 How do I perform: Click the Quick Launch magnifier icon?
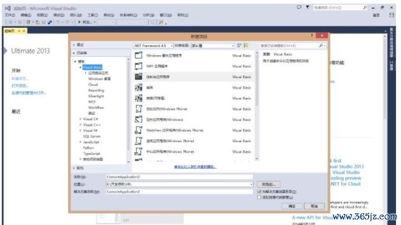tap(365, 8)
